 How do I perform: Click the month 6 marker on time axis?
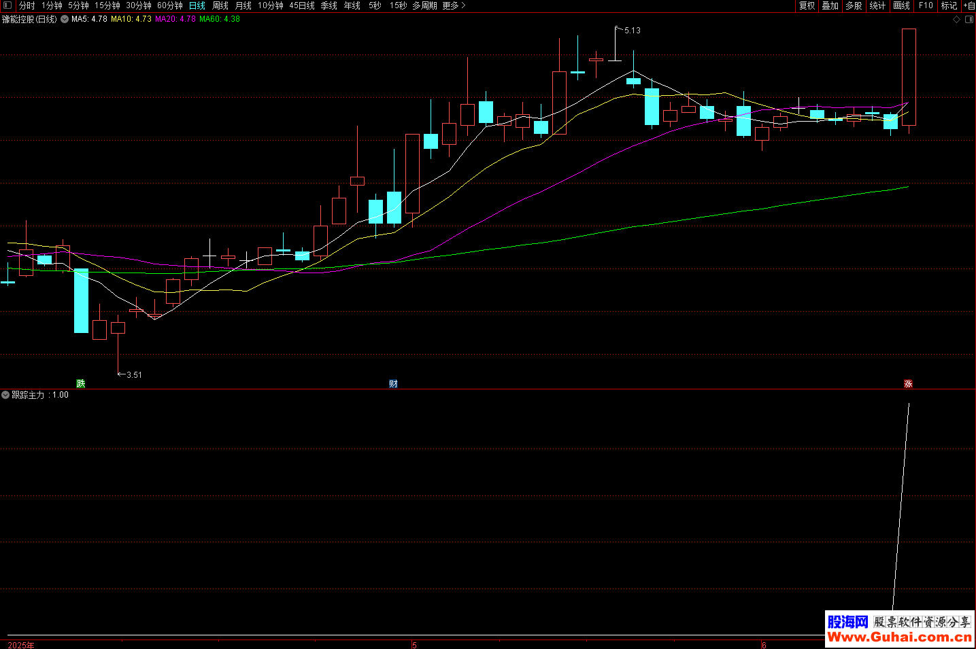click(764, 645)
